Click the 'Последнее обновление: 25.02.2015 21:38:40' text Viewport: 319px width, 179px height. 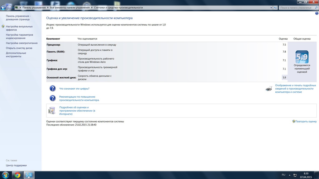pyautogui.click(x=71, y=125)
